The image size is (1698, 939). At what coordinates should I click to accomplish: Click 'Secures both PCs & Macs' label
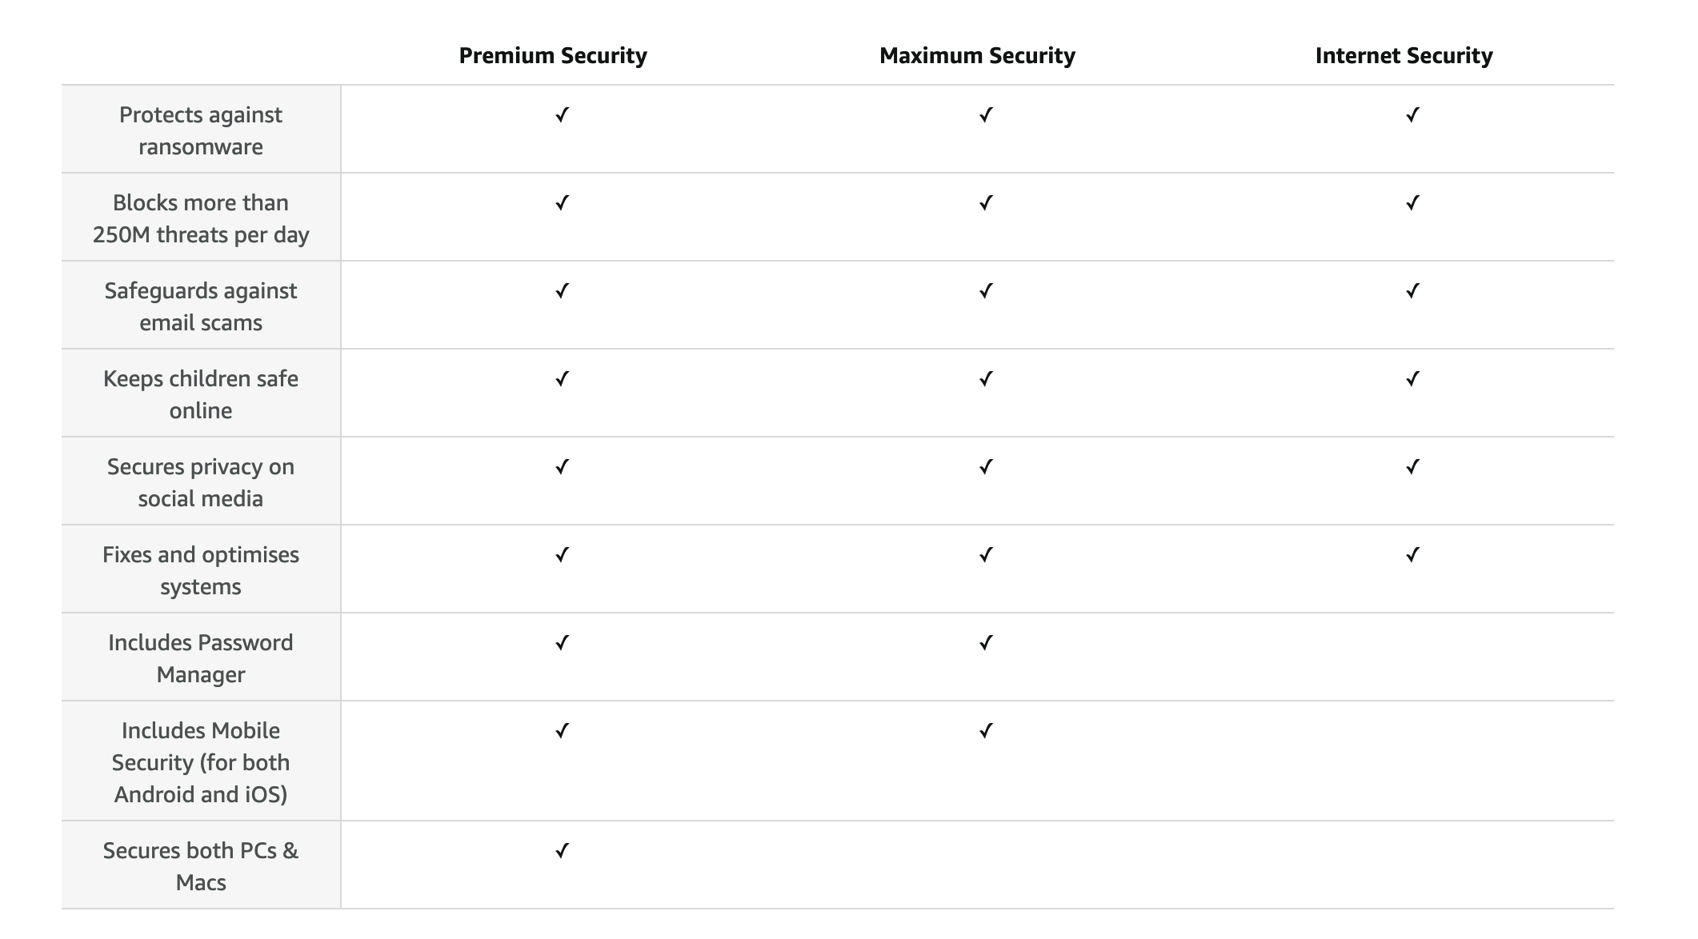click(201, 866)
